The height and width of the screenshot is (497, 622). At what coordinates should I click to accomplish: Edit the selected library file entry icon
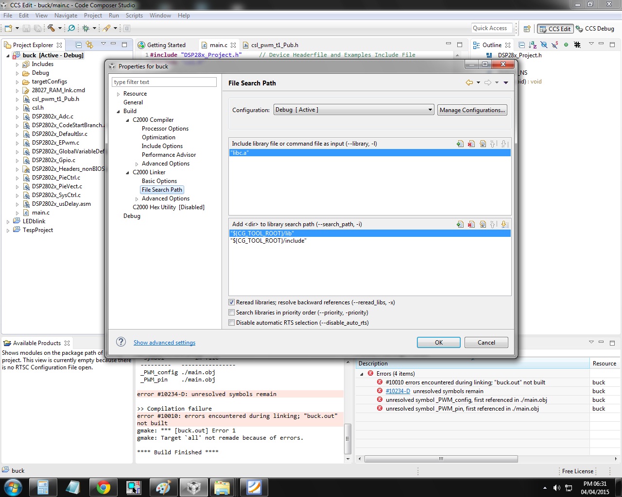point(483,144)
